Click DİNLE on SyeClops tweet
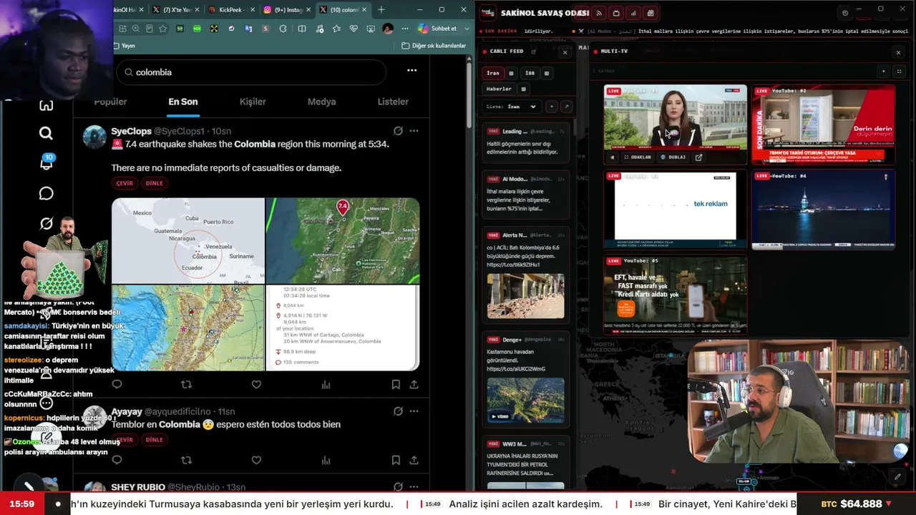Viewport: 916px width, 515px height. [154, 183]
